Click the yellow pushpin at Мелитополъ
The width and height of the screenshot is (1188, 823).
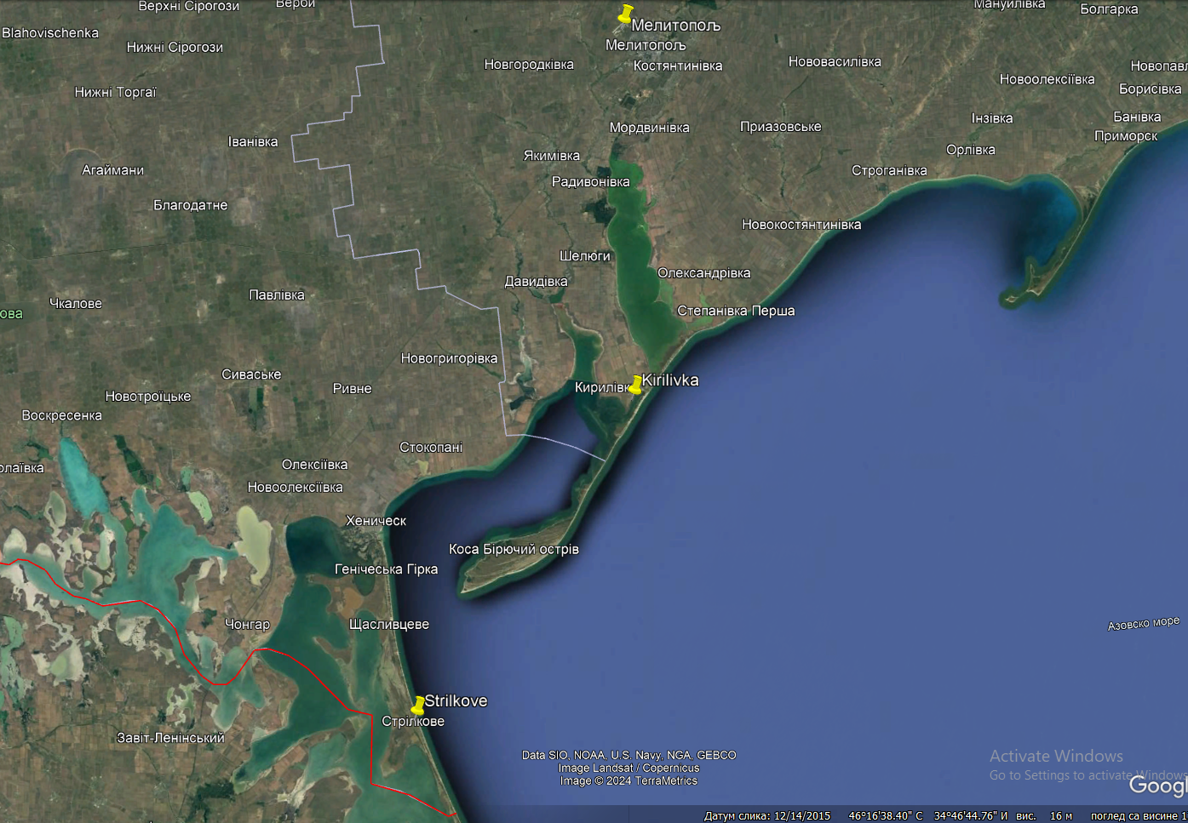[626, 15]
